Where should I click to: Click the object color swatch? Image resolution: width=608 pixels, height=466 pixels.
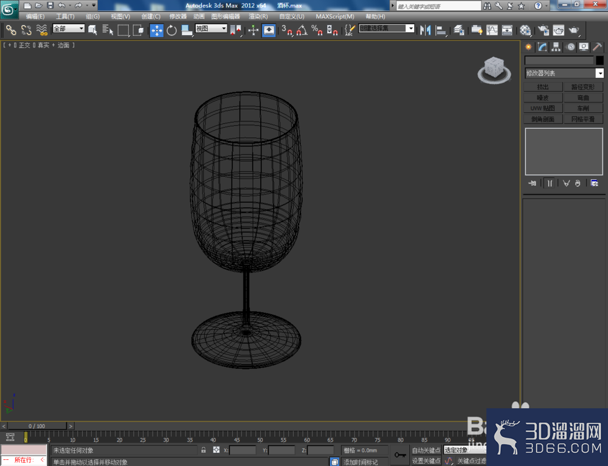pyautogui.click(x=599, y=60)
